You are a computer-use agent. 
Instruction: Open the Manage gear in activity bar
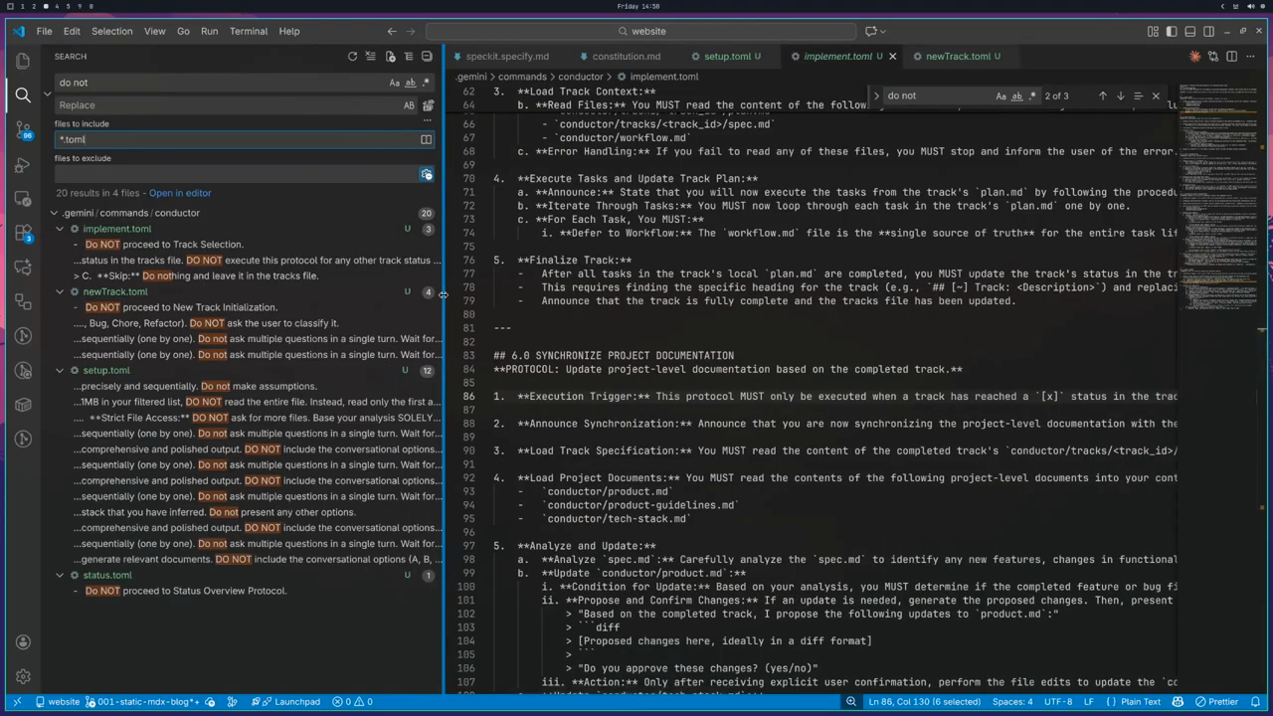point(23,676)
